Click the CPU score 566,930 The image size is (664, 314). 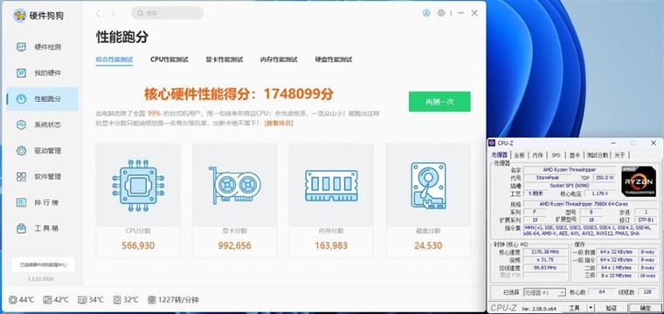(x=138, y=246)
